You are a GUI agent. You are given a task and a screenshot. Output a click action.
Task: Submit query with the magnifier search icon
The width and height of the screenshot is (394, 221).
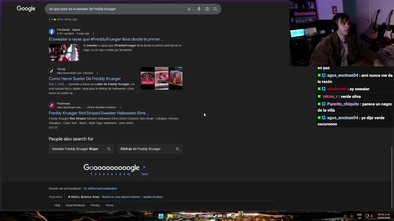pos(215,9)
